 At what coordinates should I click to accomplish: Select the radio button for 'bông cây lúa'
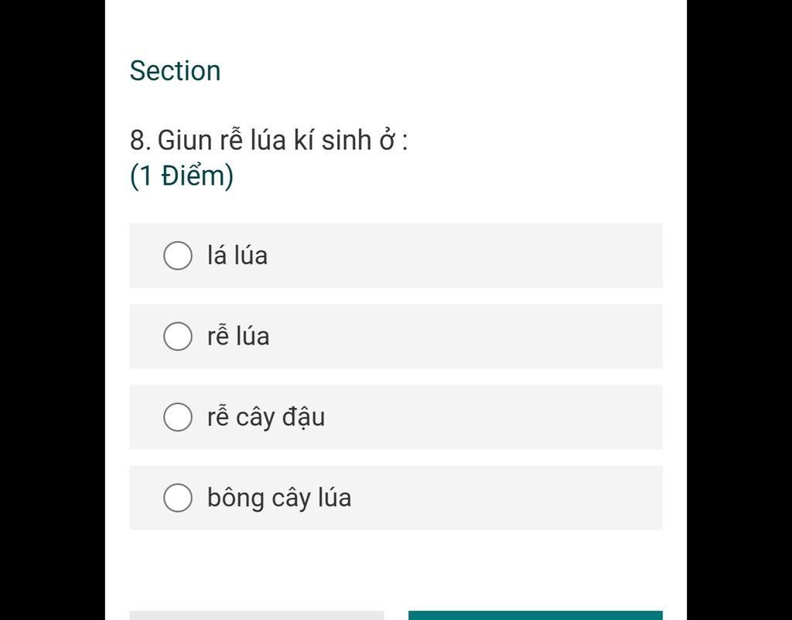[178, 498]
